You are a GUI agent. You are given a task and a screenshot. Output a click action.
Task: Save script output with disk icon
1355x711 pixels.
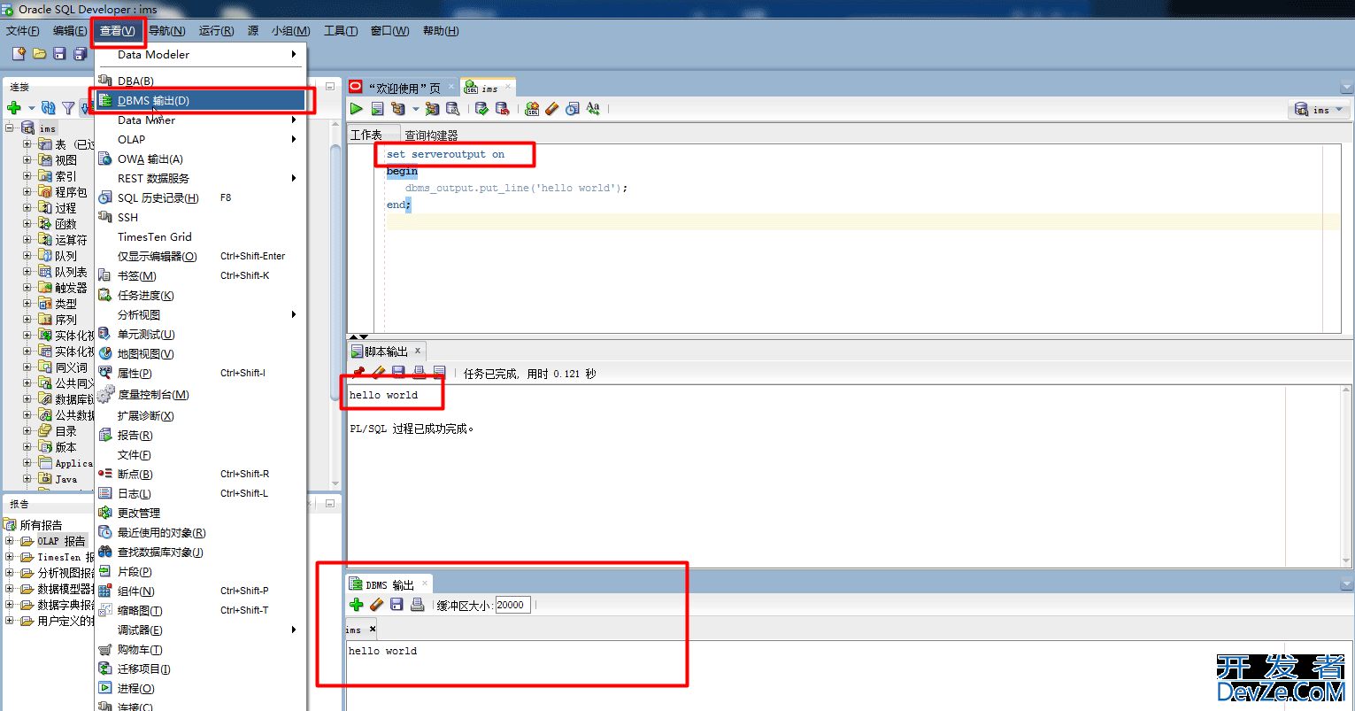[398, 373]
